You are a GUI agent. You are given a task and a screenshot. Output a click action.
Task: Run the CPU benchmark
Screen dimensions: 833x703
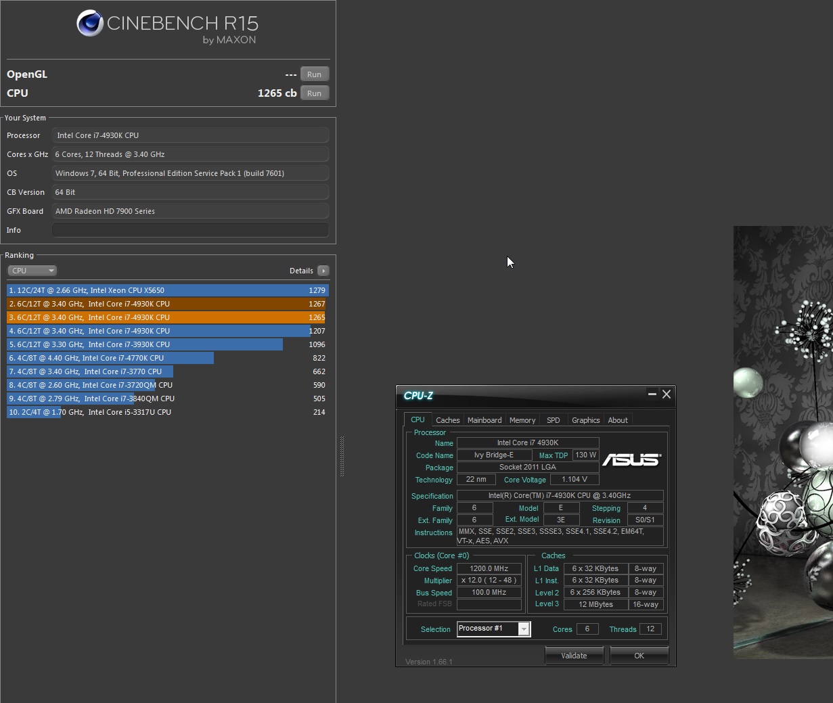[x=315, y=93]
